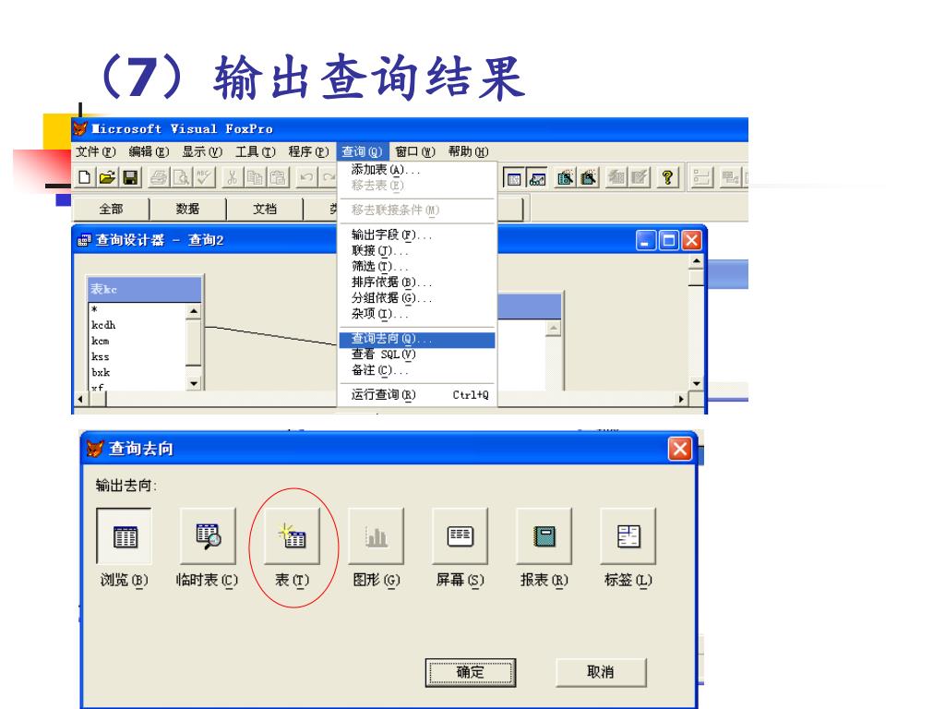This screenshot has height=709, width=945.
Task: Select Graph (图形) output destination icon
Action: point(377,536)
